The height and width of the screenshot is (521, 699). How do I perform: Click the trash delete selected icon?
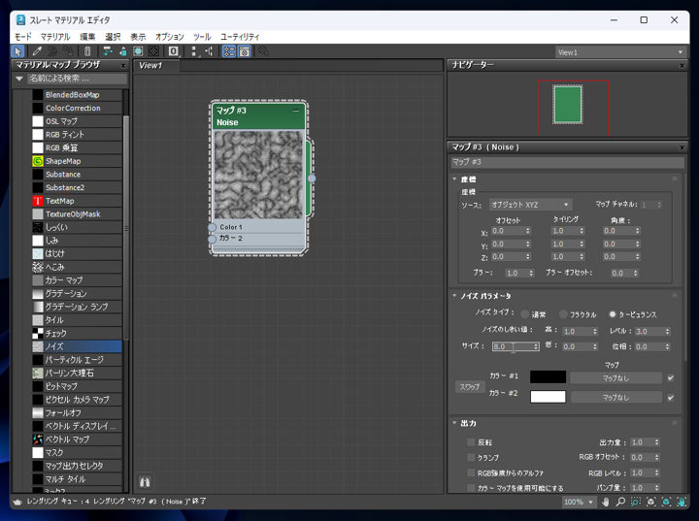[87, 51]
